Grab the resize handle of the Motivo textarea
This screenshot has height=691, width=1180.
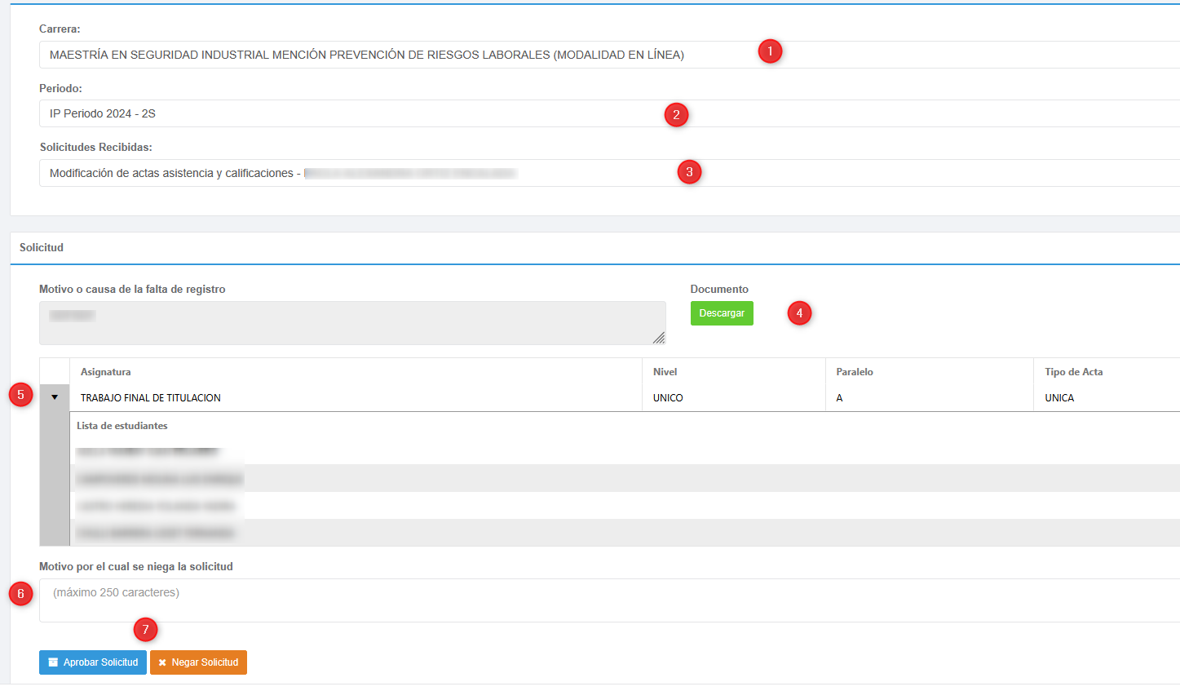coord(659,338)
